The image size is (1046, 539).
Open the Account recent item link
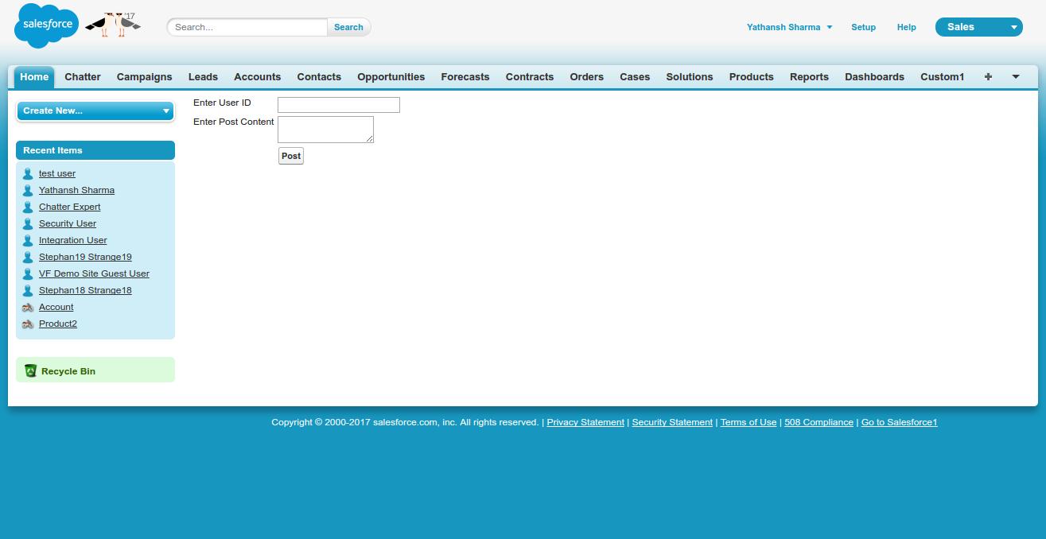click(x=56, y=307)
